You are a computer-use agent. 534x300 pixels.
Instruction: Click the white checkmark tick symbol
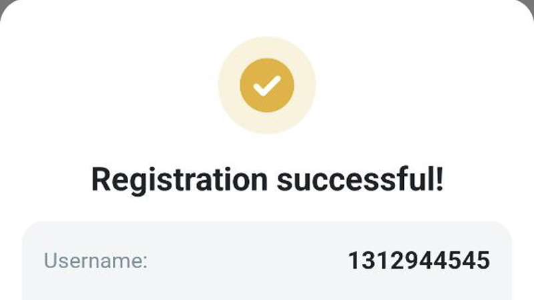point(267,85)
